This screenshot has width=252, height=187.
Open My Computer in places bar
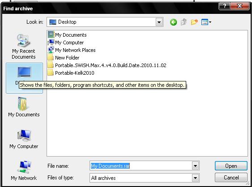tap(24, 139)
